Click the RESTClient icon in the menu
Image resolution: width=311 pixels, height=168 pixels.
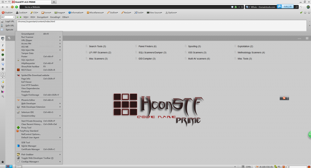point(18,70)
